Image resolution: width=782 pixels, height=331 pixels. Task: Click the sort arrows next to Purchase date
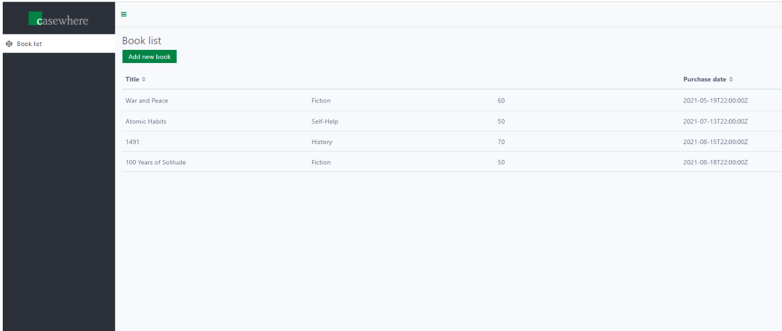click(x=731, y=79)
